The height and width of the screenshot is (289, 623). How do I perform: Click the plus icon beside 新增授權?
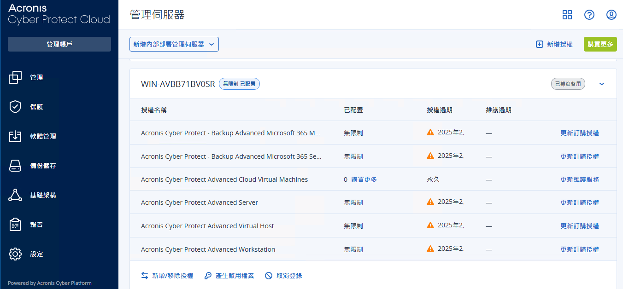click(540, 44)
